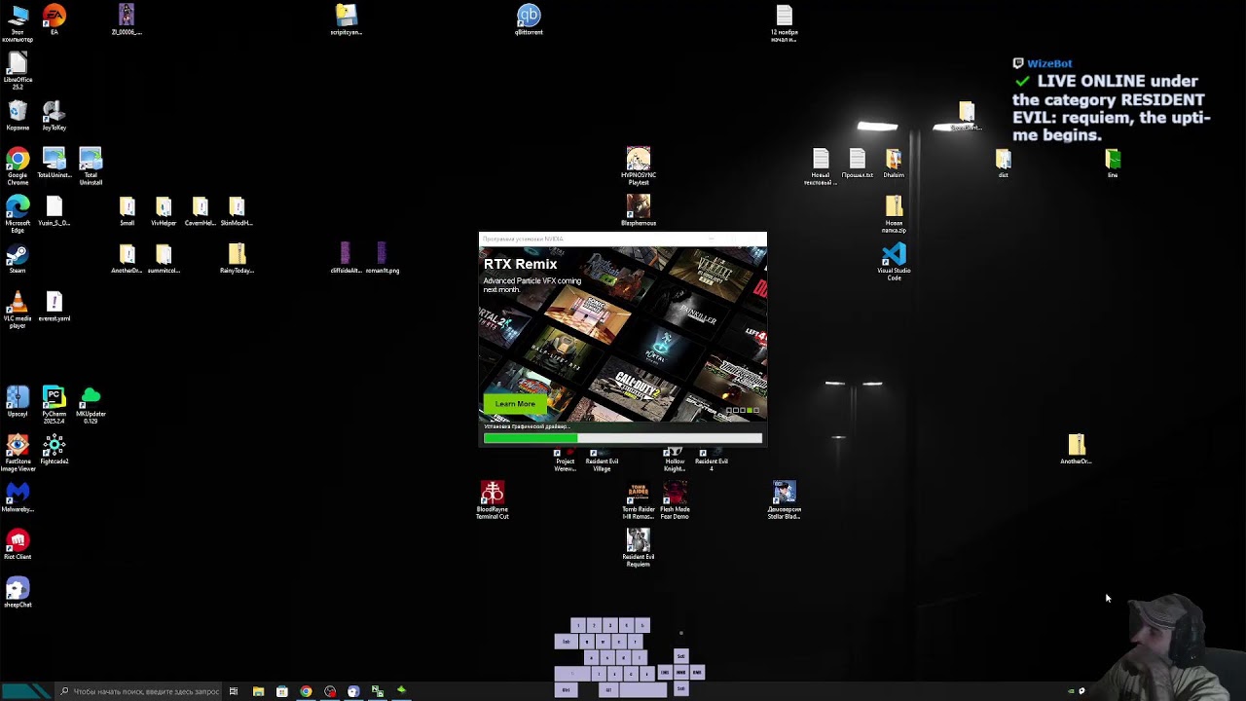The width and height of the screenshot is (1246, 701).
Task: Select the Fightcade2 desktop icon
Action: pos(54,449)
